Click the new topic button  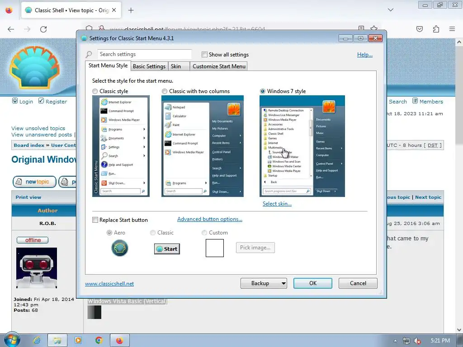(x=34, y=182)
